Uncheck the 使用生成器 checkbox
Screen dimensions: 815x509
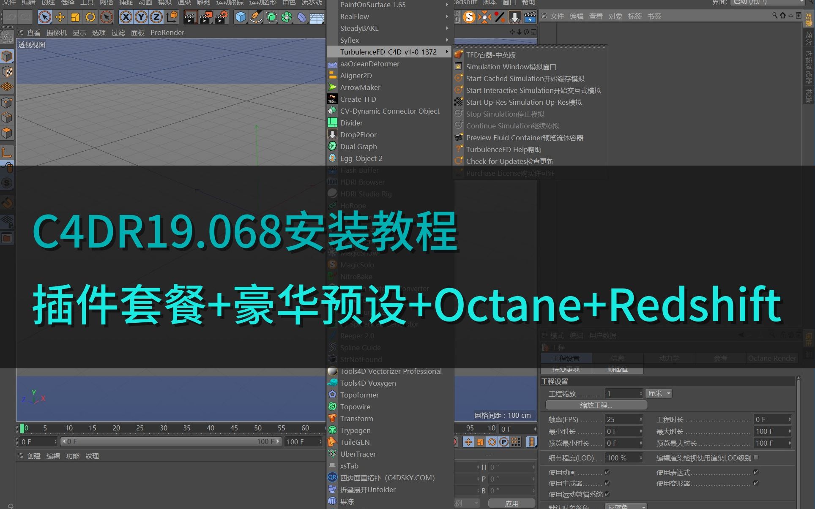[607, 483]
